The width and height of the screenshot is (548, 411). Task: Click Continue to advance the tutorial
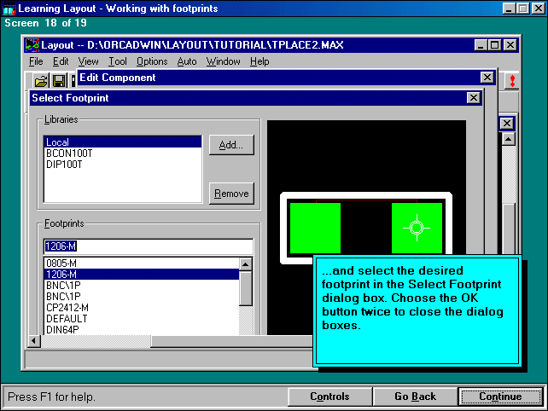click(x=500, y=397)
